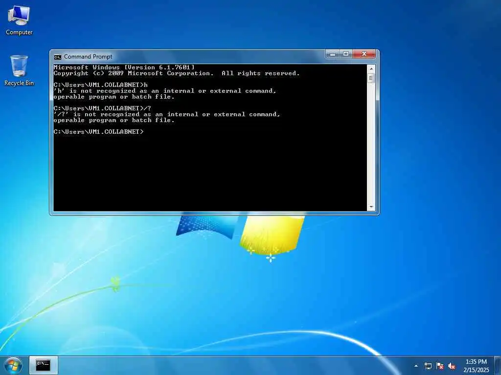Click the vertical scrollbar thumb in Command Prompt
The width and height of the screenshot is (501, 375).
(371, 78)
